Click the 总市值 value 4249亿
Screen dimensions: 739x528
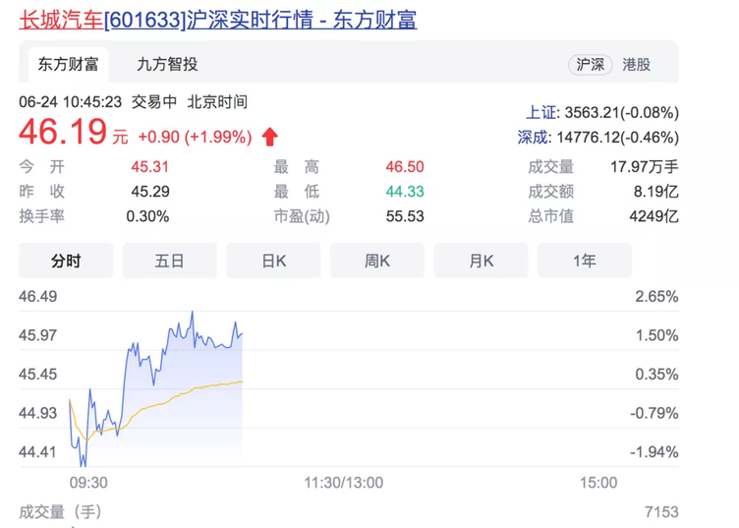654,216
